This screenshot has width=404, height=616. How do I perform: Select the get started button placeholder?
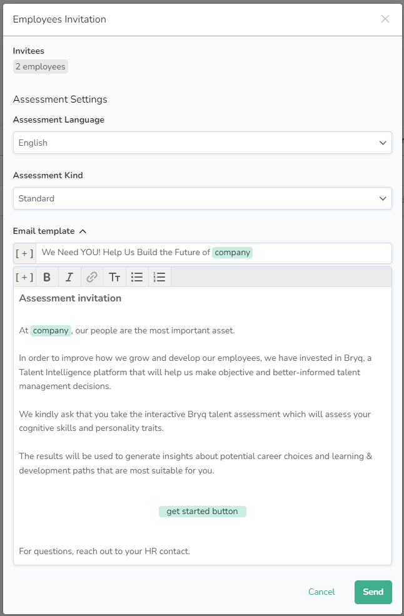click(x=202, y=512)
